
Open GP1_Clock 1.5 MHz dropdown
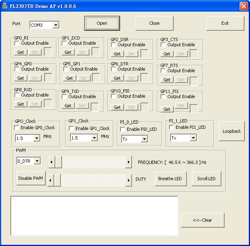coord(94,138)
